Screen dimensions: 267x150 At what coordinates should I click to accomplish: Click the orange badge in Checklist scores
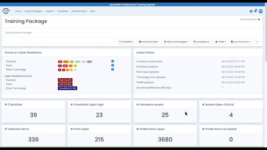66,62
